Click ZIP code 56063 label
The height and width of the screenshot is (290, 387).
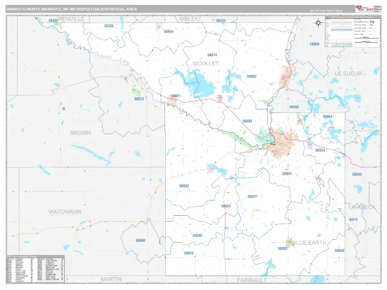point(328,117)
